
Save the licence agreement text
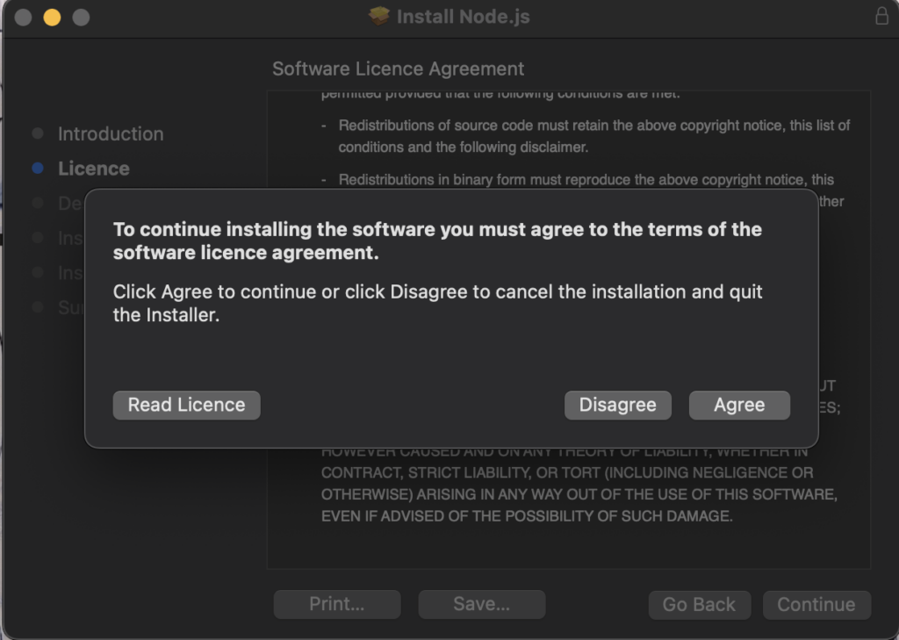pyautogui.click(x=481, y=604)
